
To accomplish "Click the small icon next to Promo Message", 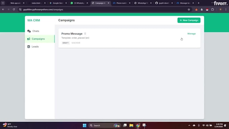I will [x=85, y=34].
